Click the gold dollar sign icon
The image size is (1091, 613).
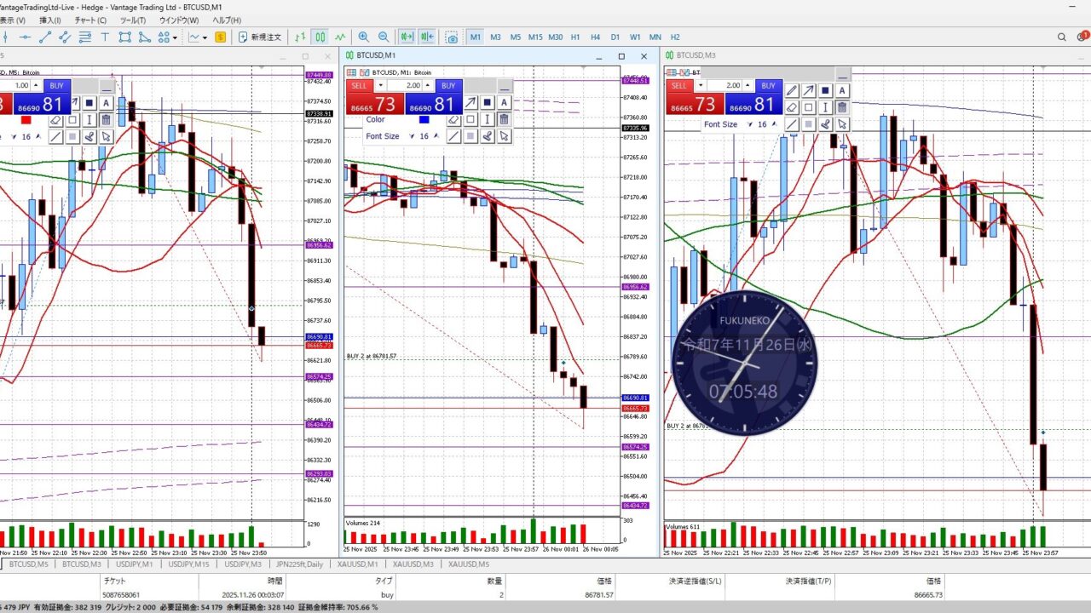221,37
